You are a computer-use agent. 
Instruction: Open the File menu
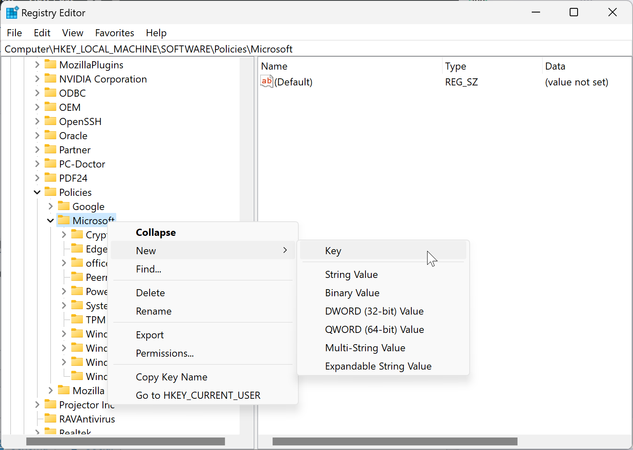15,33
